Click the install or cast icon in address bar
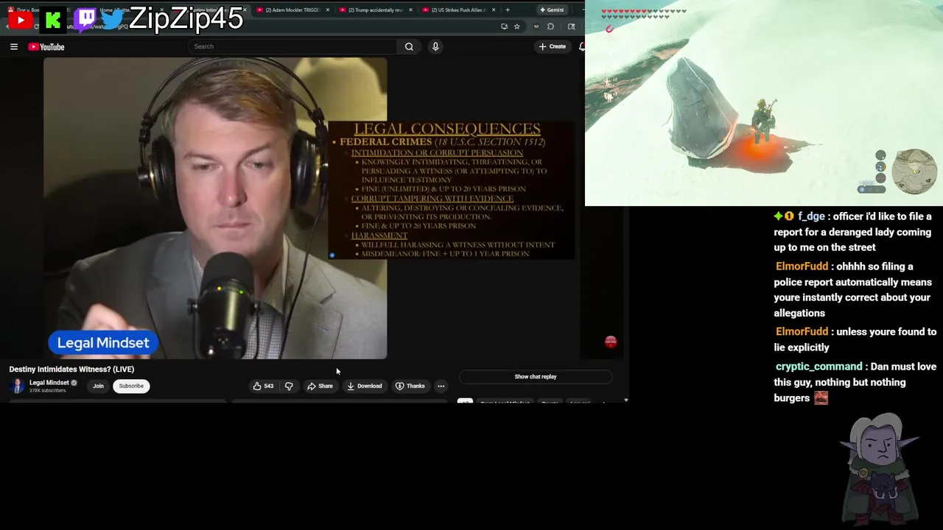 (504, 26)
